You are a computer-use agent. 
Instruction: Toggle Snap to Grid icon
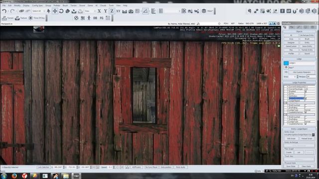[138, 11]
